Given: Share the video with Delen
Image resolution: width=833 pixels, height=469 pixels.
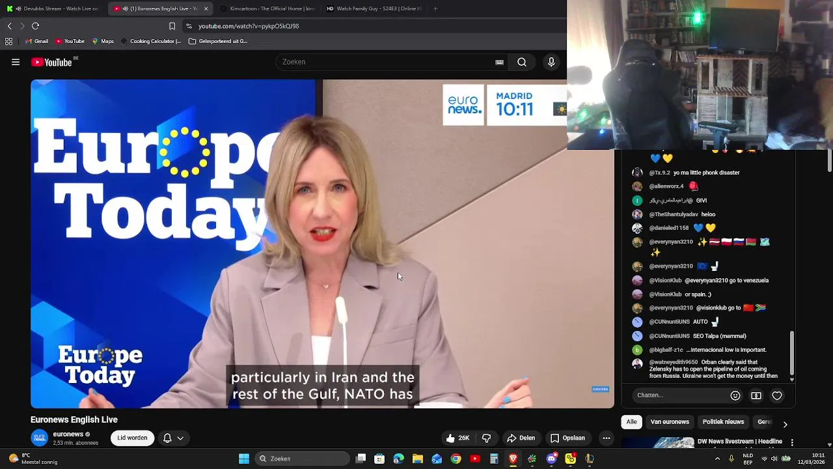Looking at the screenshot, I should [521, 438].
